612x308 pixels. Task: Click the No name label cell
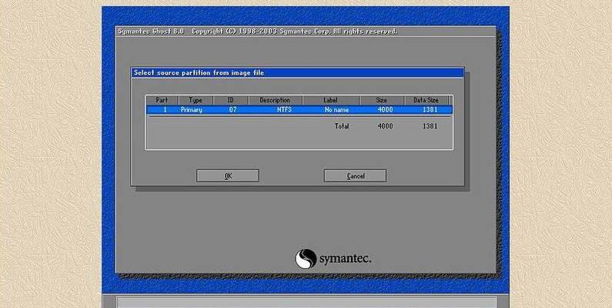(336, 109)
